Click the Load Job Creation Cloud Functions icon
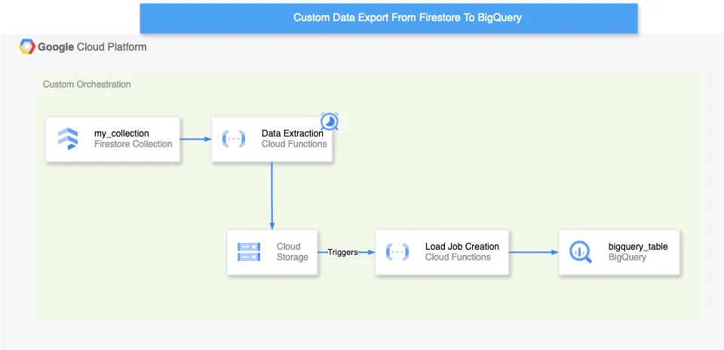This screenshot has height=350, width=724. (x=397, y=252)
